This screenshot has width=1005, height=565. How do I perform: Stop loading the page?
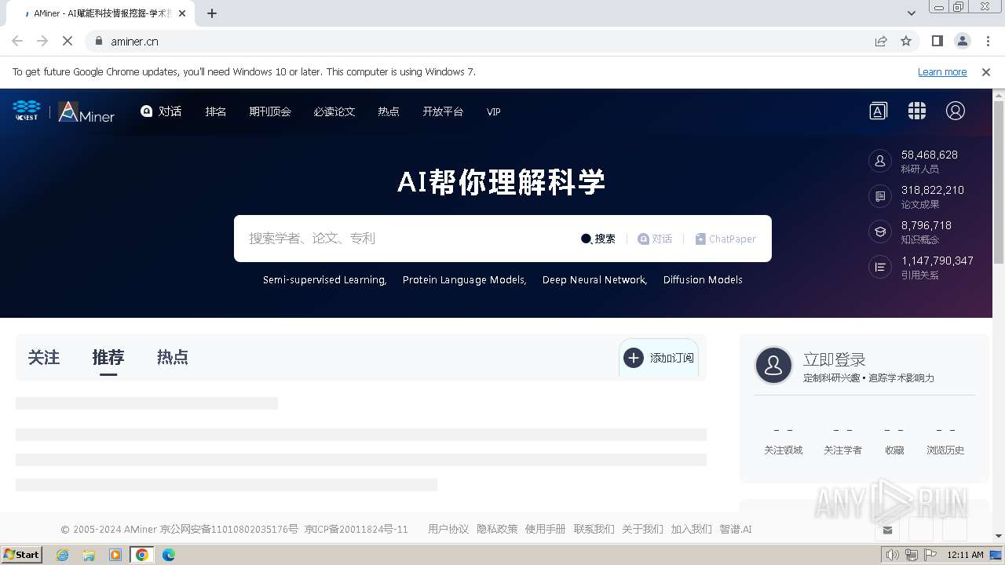tap(68, 41)
